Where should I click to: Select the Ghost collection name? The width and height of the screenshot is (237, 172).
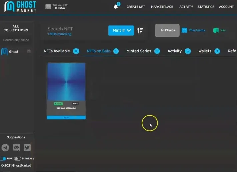tap(14, 52)
